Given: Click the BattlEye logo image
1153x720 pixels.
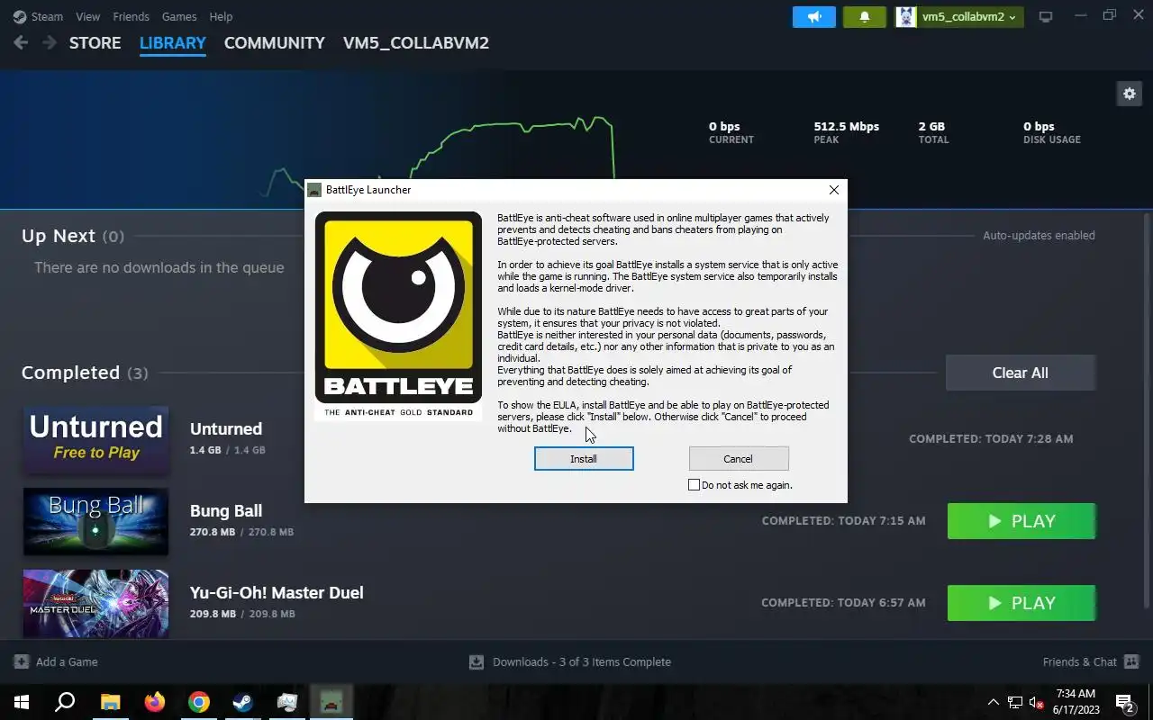Looking at the screenshot, I should pyautogui.click(x=398, y=316).
